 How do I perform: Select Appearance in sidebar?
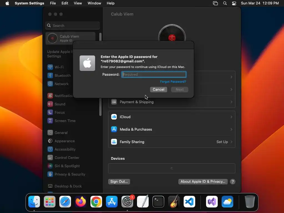click(x=61, y=141)
